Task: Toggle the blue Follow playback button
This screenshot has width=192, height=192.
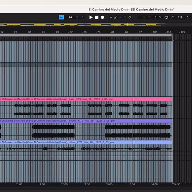Action: pyautogui.click(x=61, y=17)
